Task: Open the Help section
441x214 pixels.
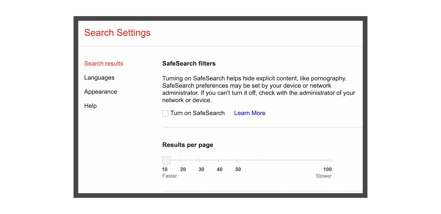Action: [x=90, y=106]
